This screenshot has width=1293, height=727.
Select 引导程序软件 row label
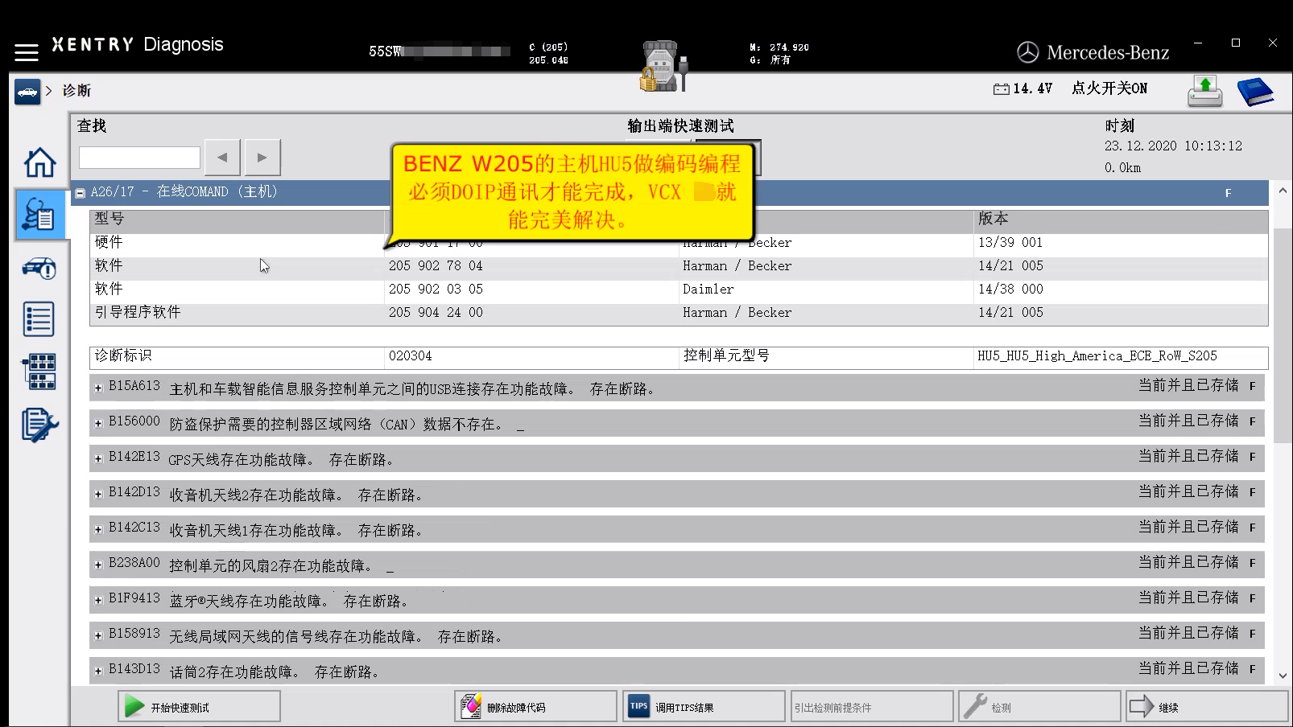tap(138, 312)
